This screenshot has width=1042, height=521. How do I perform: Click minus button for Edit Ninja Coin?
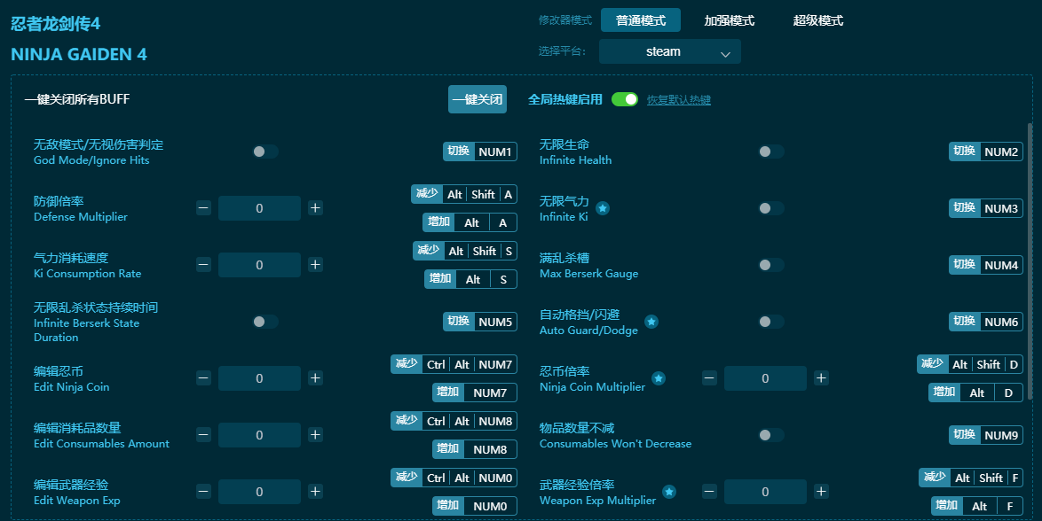coord(203,378)
